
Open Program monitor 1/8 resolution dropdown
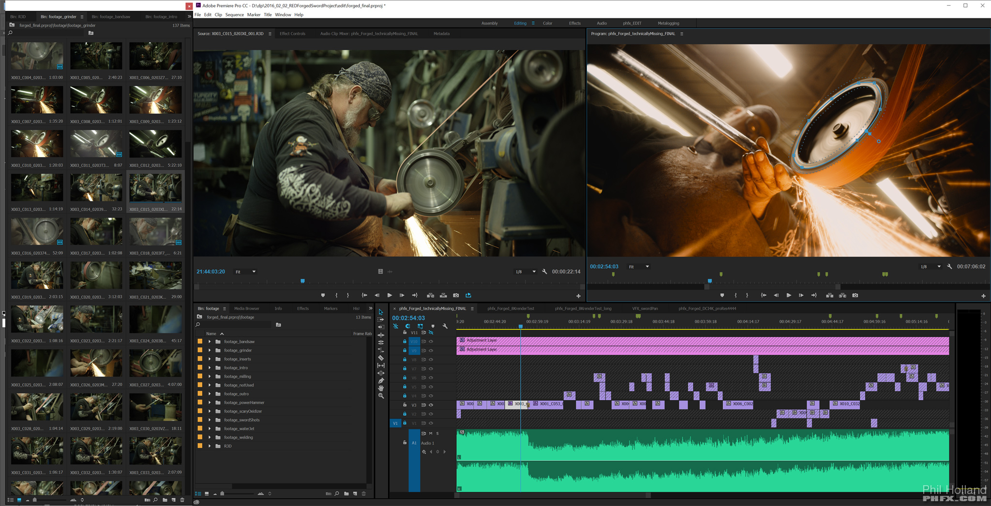point(931,267)
